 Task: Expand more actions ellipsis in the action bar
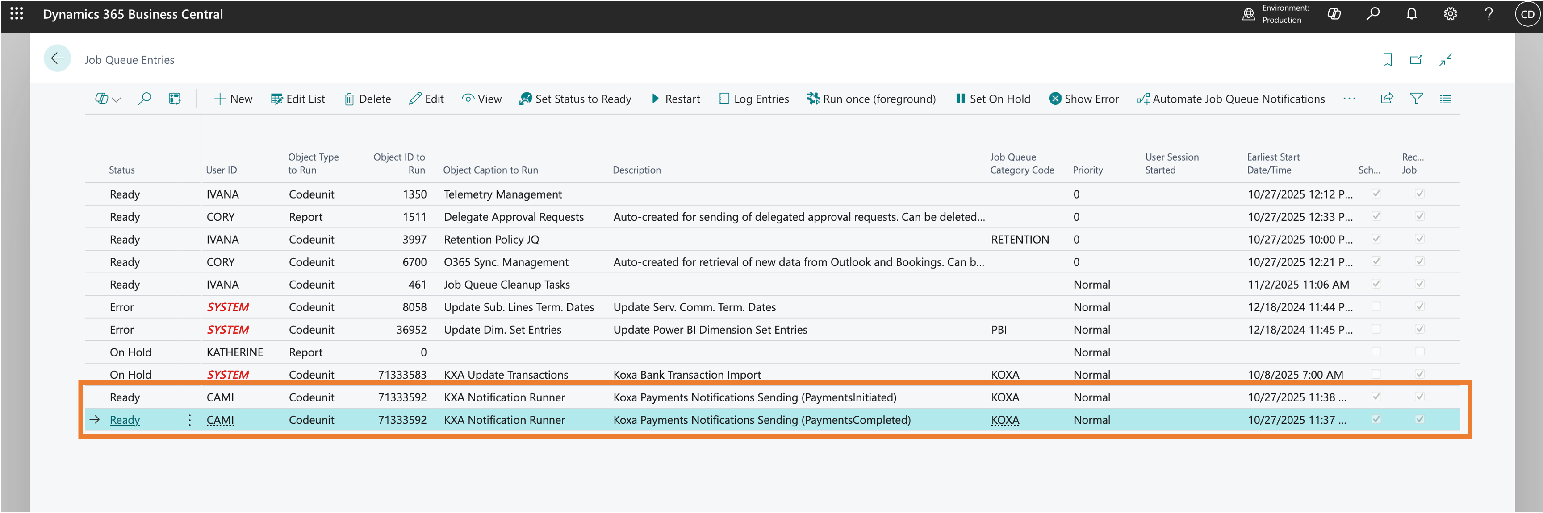click(1349, 99)
